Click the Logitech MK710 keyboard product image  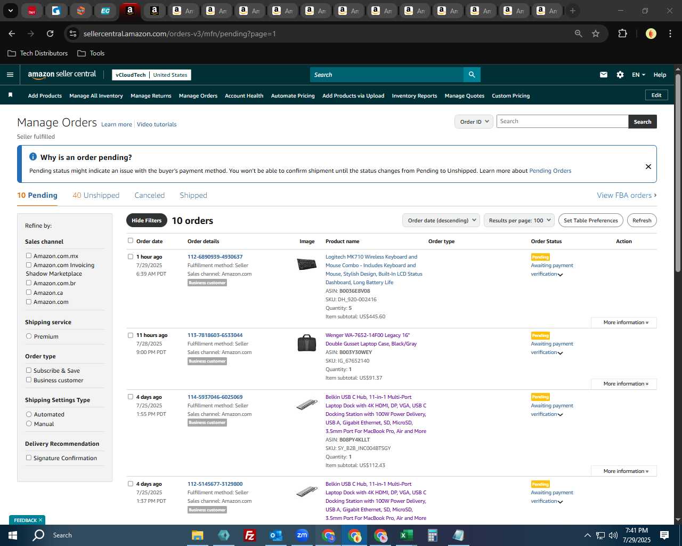click(x=306, y=264)
